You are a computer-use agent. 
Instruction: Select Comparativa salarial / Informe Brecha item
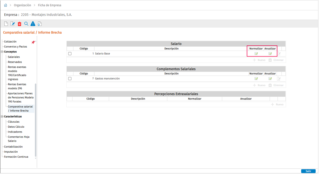(20, 109)
